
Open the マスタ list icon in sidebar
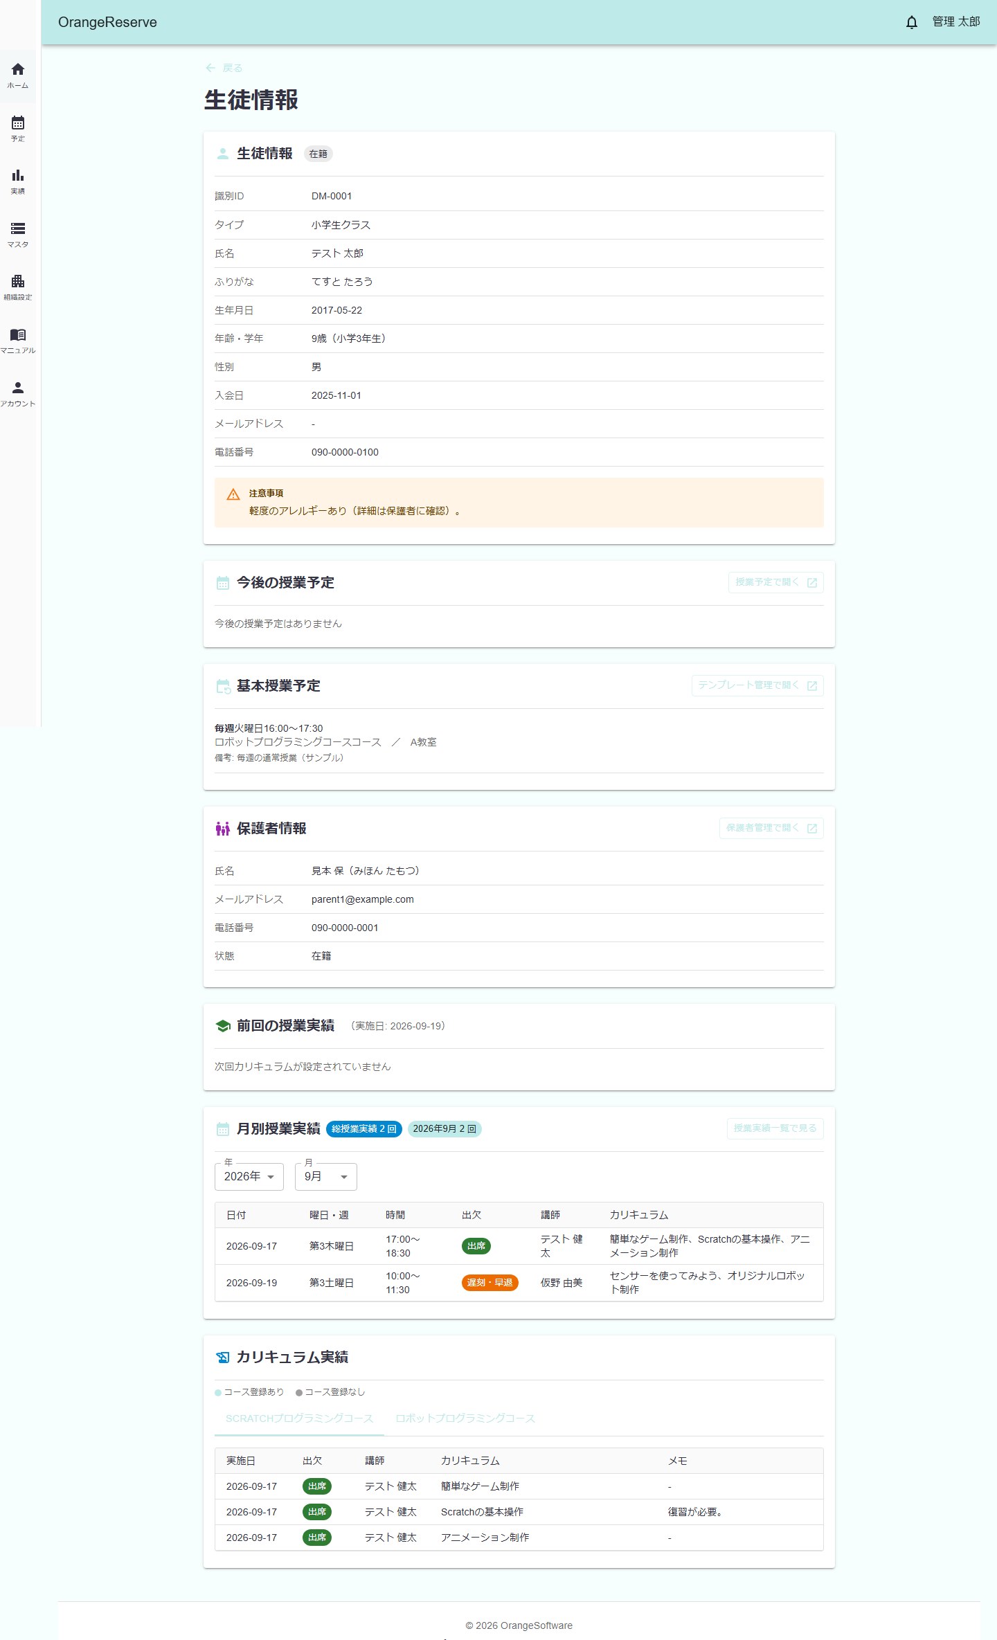coord(18,228)
